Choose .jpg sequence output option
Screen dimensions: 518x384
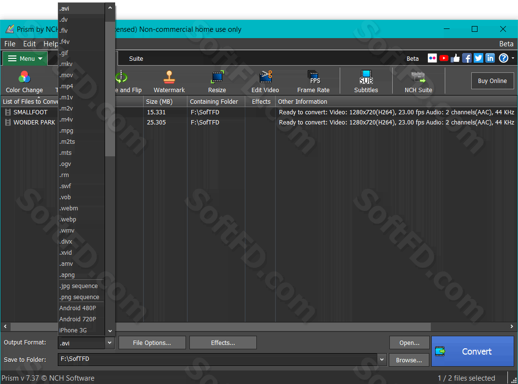(81, 286)
